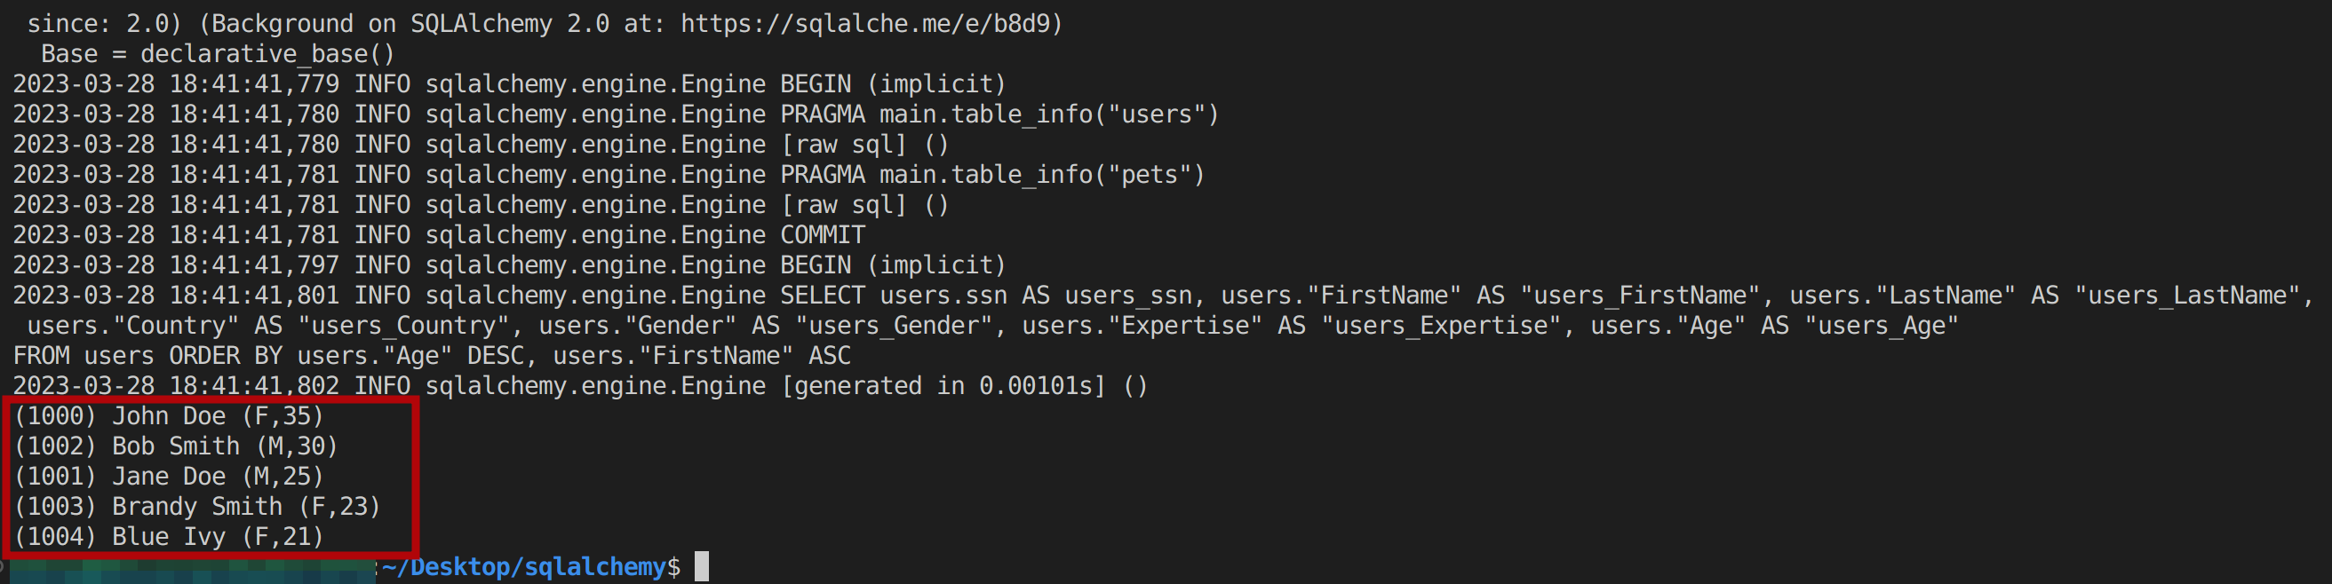Open the sqlalche.me/e/b8d9 URL
This screenshot has width=2332, height=584.
(871, 23)
